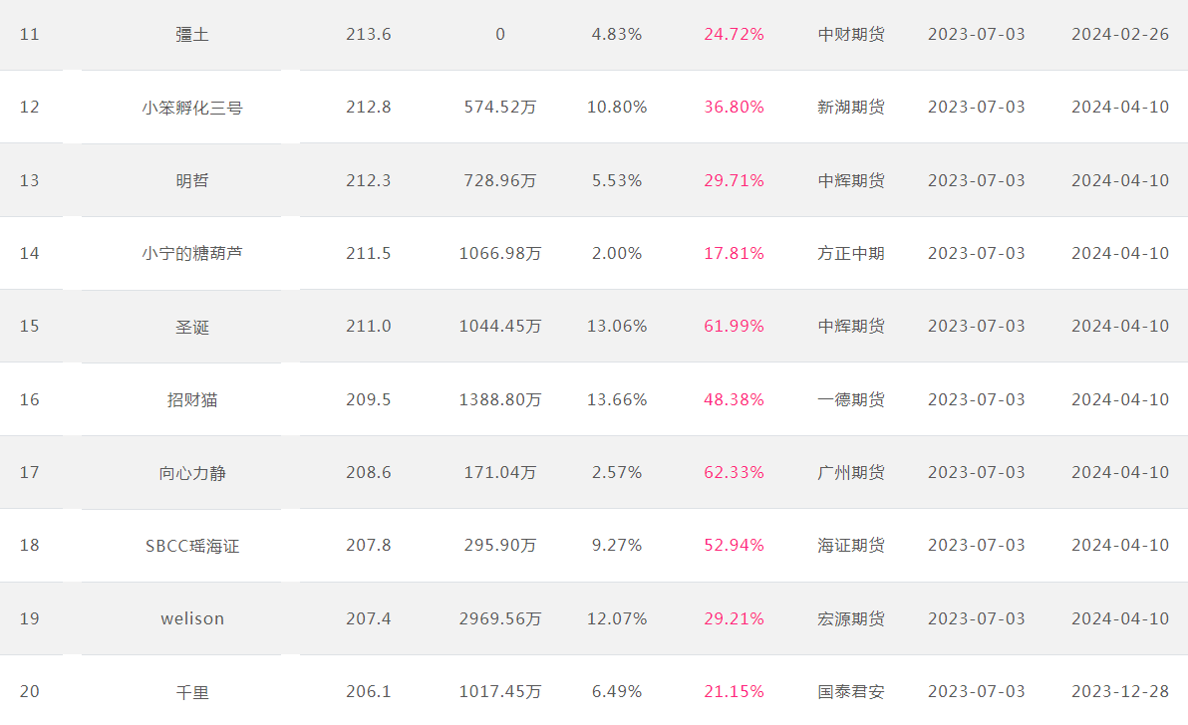Click the 2969.56万 equity value
This screenshot has height=725, width=1188.
click(500, 618)
